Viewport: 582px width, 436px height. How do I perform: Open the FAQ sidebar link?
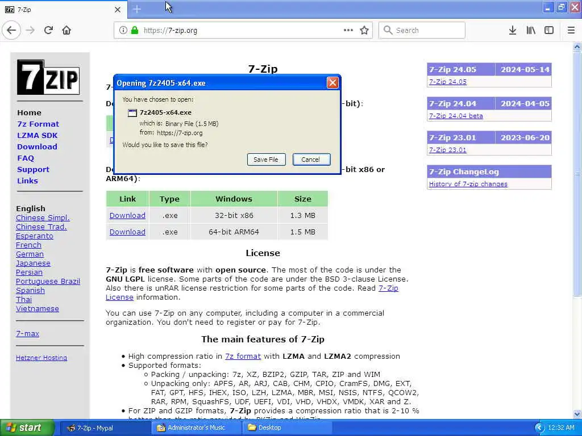[25, 158]
